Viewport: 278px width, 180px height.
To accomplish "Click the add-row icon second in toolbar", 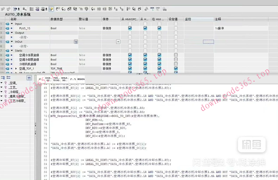I will coord(8,9).
